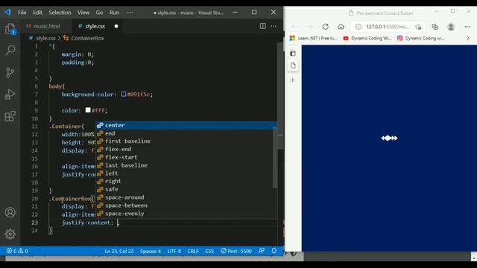Click the unsaved dot on style.css tab

[x=116, y=26]
